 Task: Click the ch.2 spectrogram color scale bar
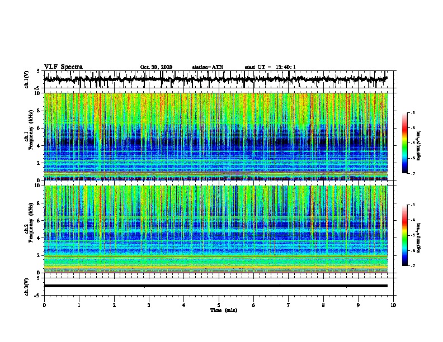click(405, 235)
